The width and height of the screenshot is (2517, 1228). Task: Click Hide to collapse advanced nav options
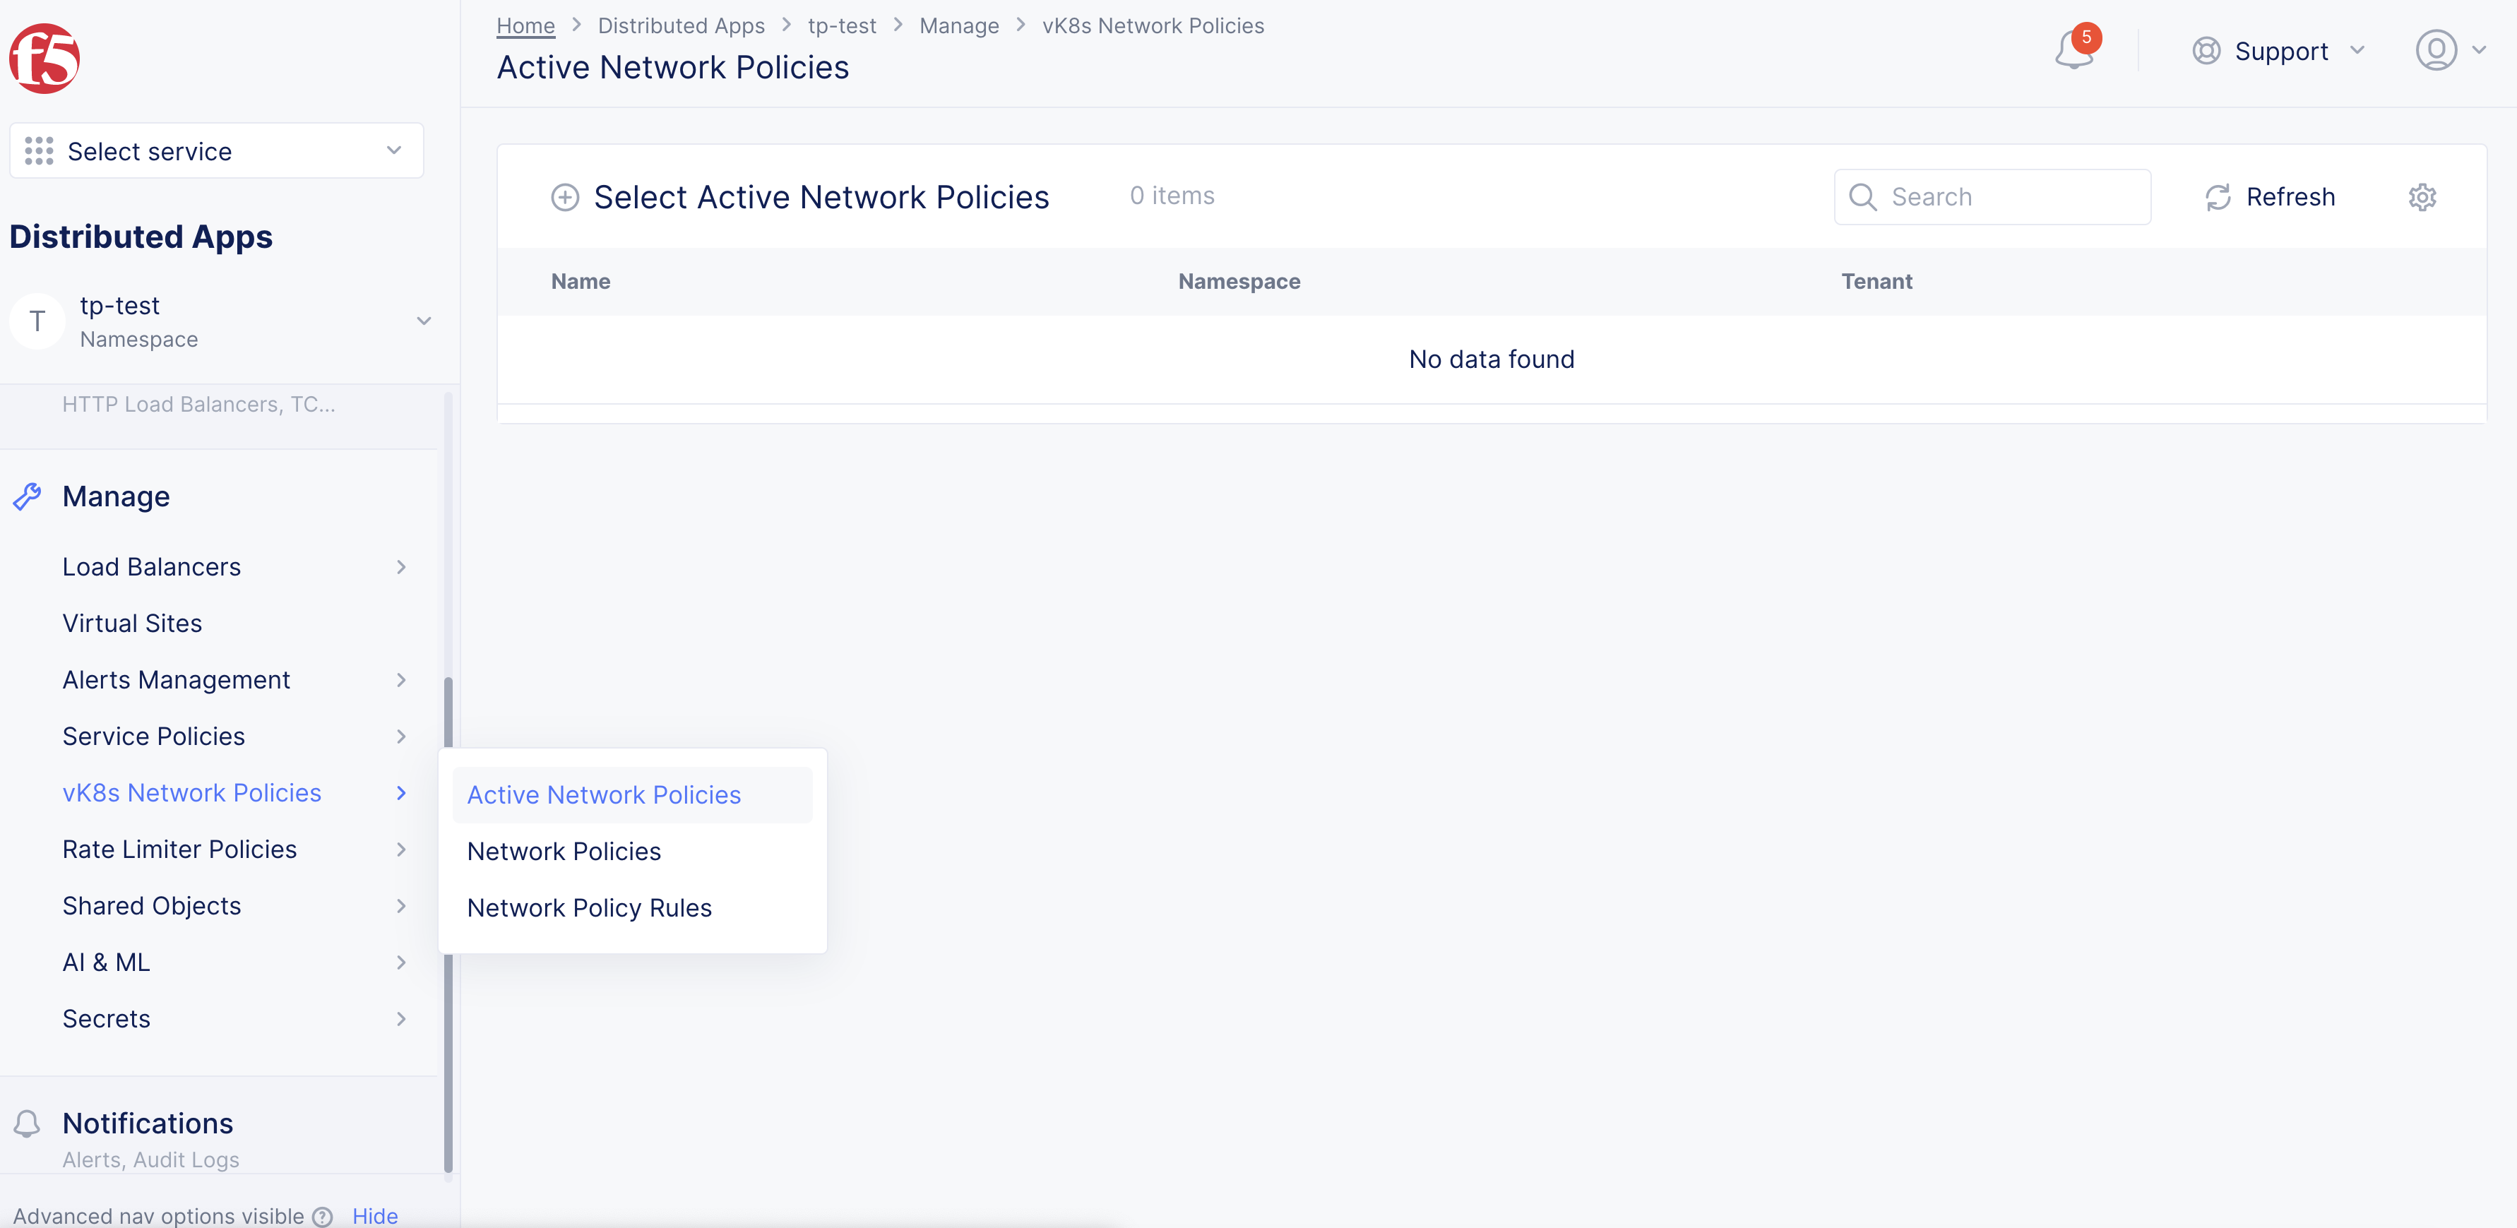375,1215
